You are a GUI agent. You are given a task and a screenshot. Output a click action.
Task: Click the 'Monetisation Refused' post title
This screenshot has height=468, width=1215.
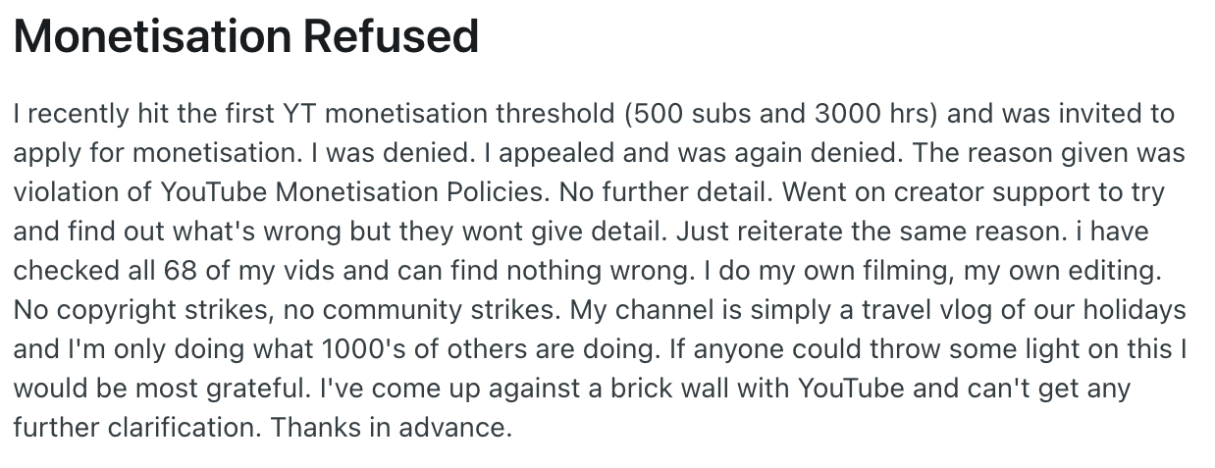[x=245, y=36]
